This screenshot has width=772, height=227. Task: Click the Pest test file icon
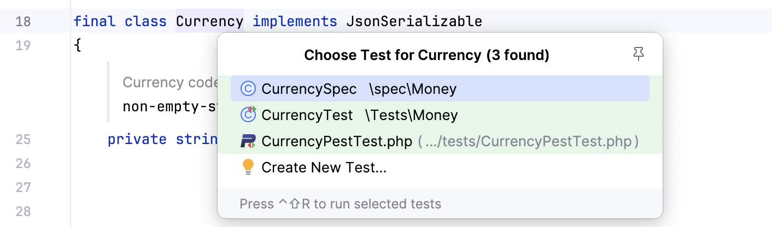(248, 141)
